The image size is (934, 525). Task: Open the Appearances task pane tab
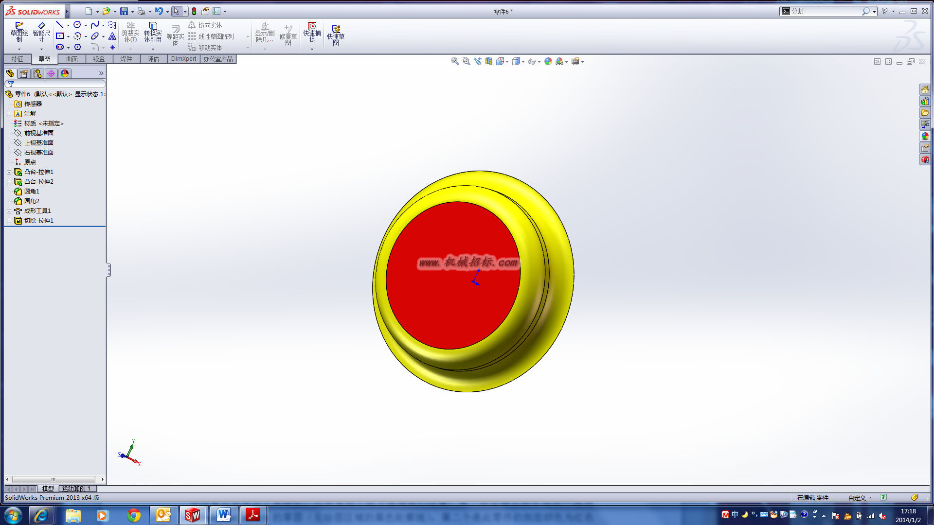[x=925, y=137]
